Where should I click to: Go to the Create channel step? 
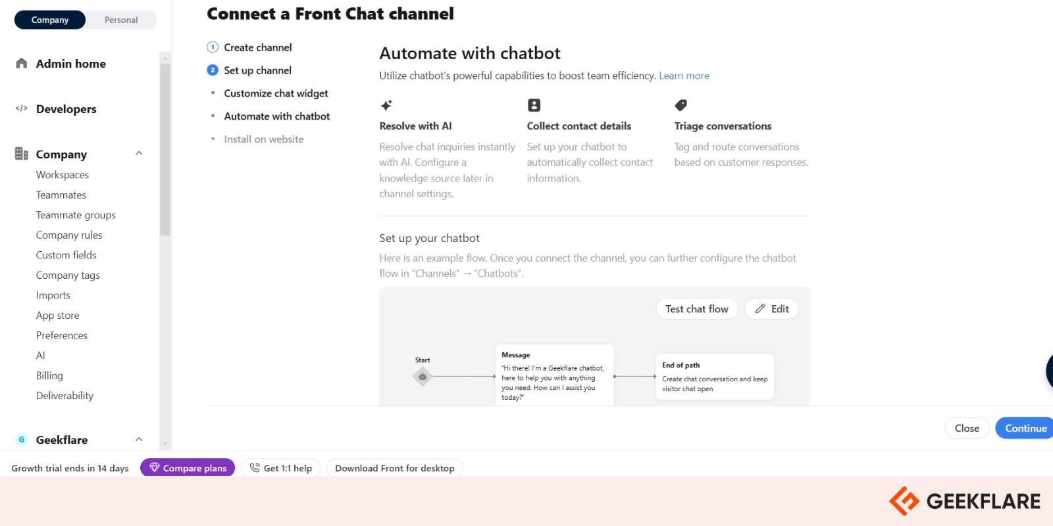257,47
